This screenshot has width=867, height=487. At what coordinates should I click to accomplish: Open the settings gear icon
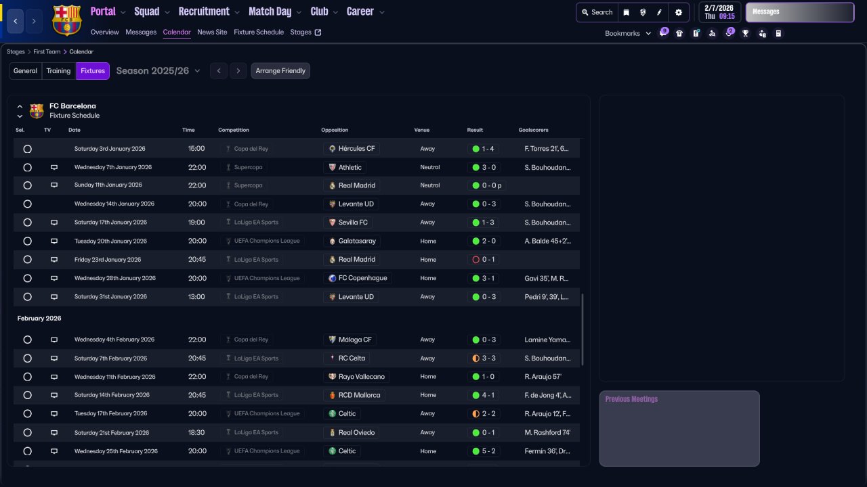[679, 12]
